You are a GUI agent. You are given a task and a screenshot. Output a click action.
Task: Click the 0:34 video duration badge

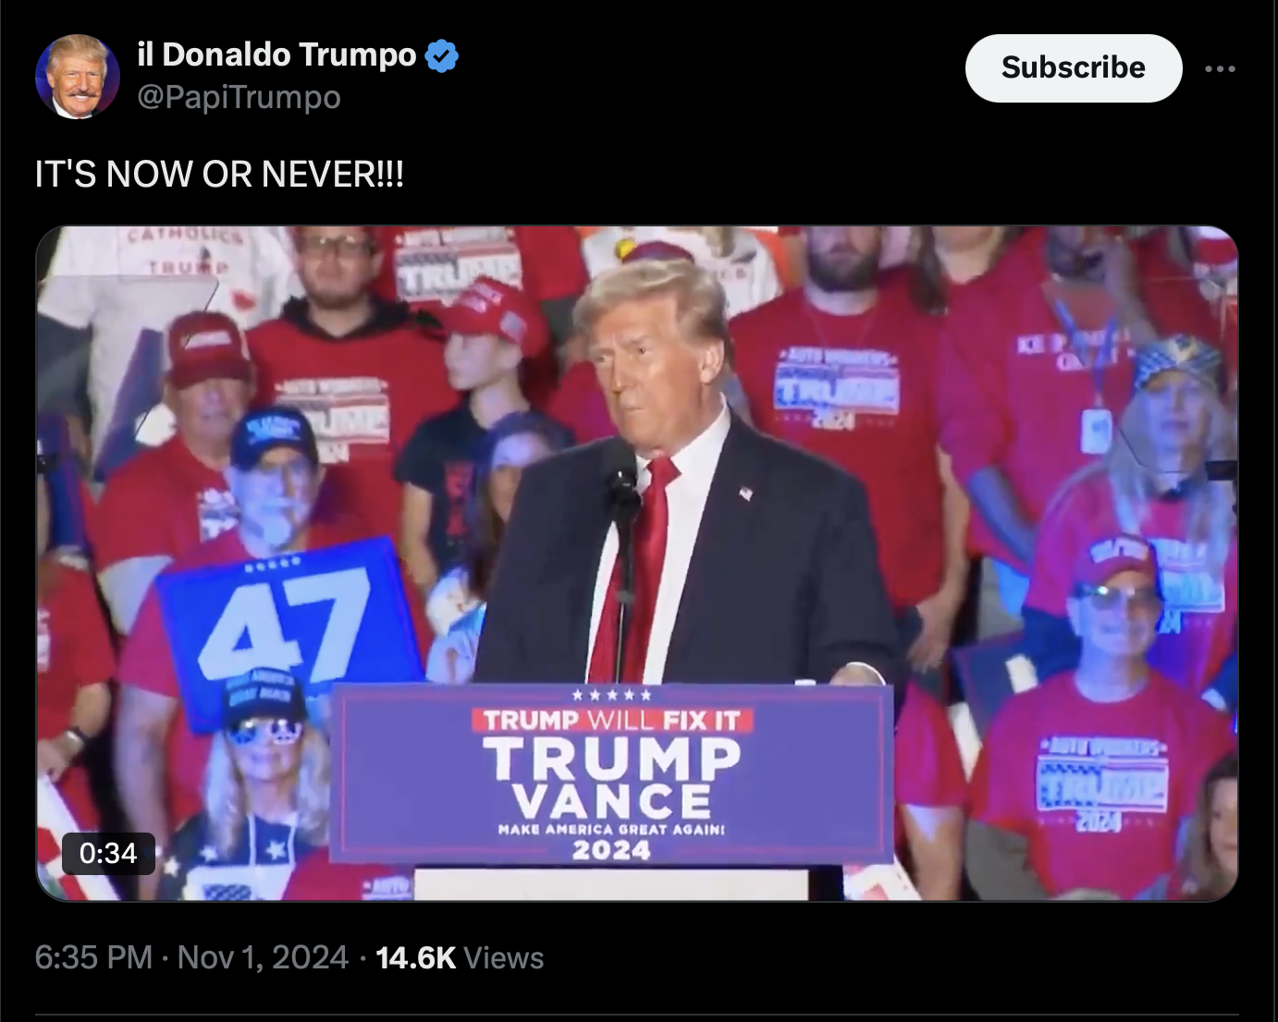coord(108,853)
